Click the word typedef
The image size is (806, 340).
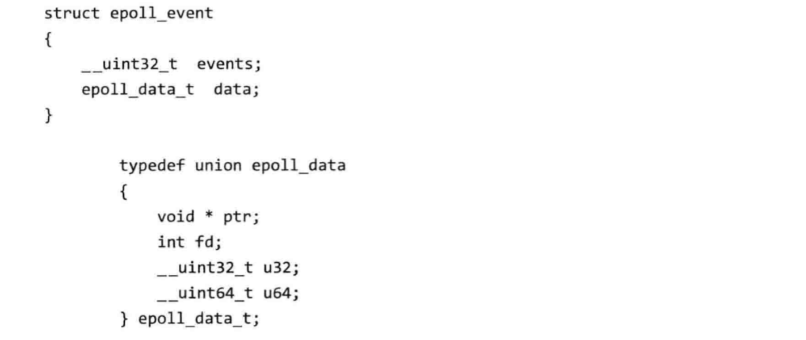152,166
